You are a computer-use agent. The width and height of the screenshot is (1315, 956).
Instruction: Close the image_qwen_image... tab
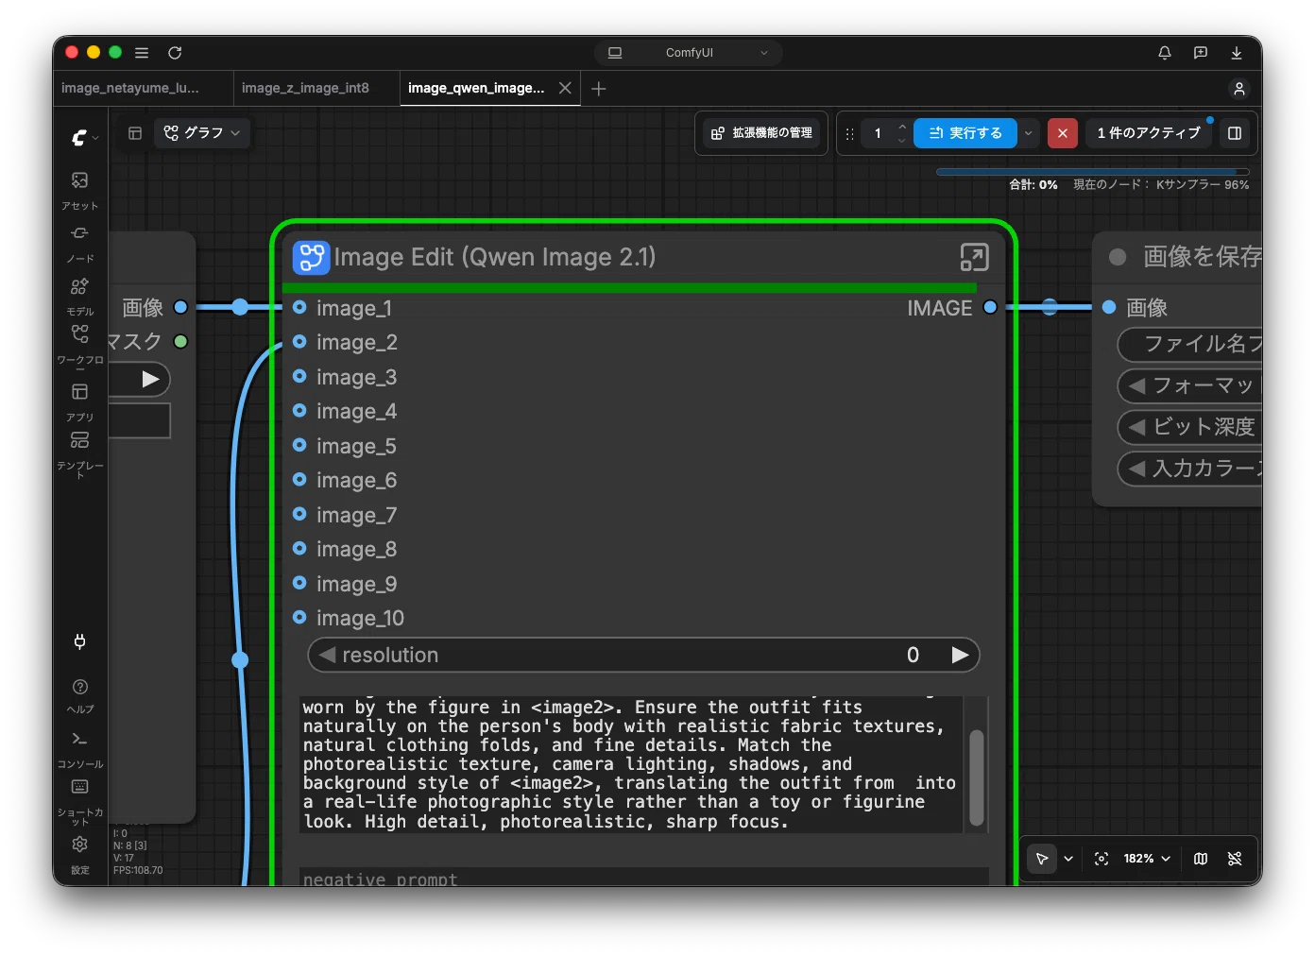[x=565, y=88]
